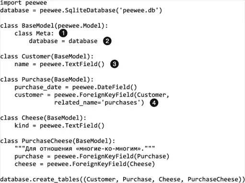Click the related_name='purchases' argument
The width and height of the screenshot is (245, 183).
coord(99,103)
